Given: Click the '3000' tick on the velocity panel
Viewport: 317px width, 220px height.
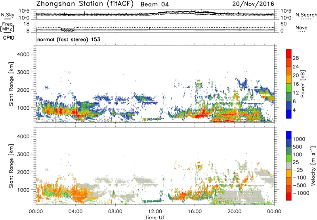Looking at the screenshot, I should [23, 154].
